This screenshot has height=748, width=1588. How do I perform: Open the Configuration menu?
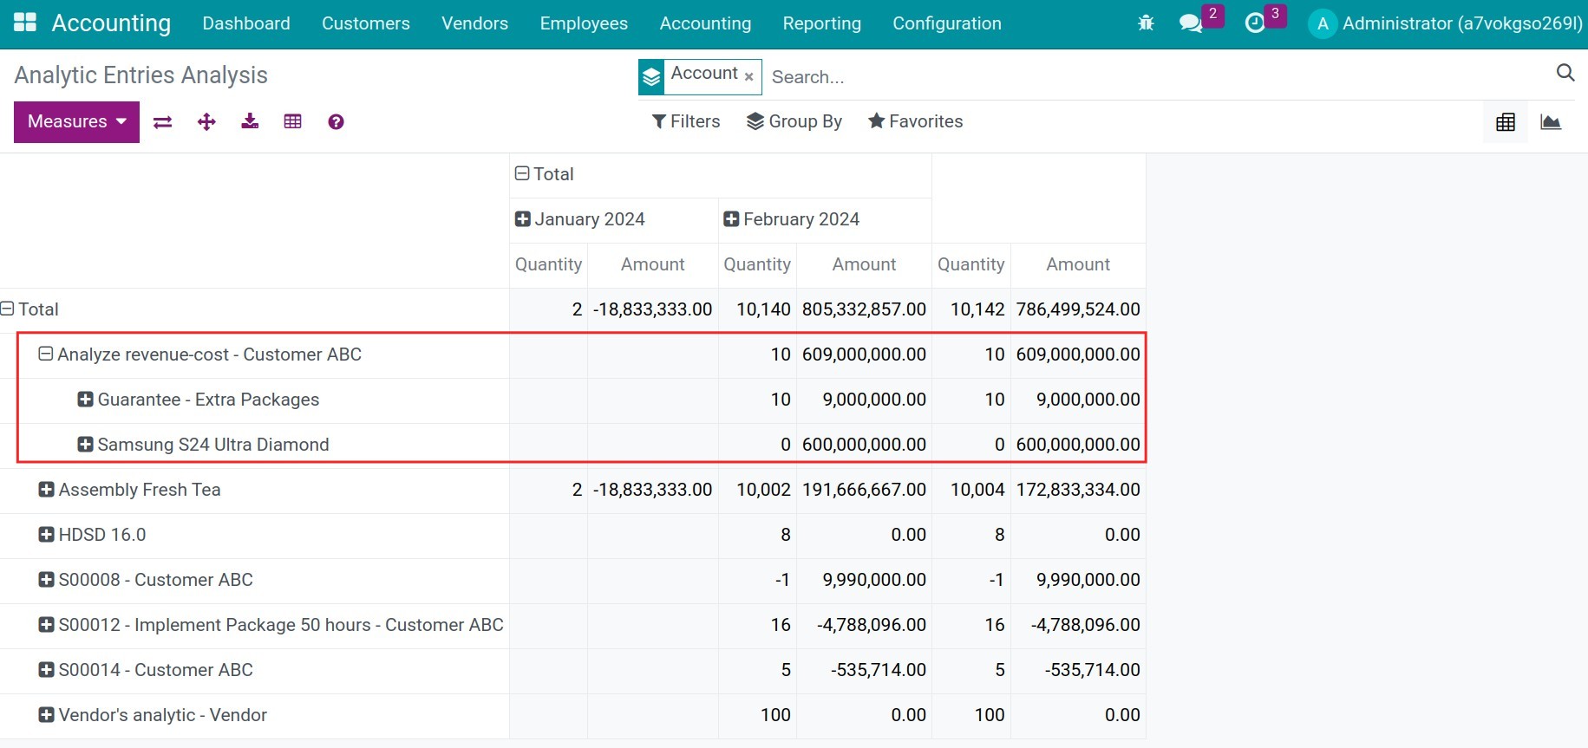pyautogui.click(x=947, y=23)
